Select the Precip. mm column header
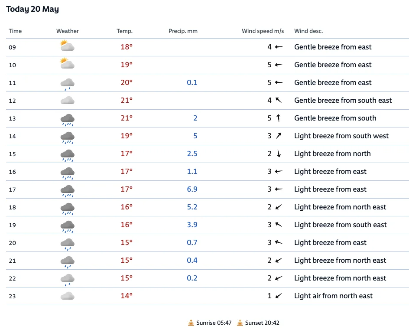 pyautogui.click(x=183, y=31)
